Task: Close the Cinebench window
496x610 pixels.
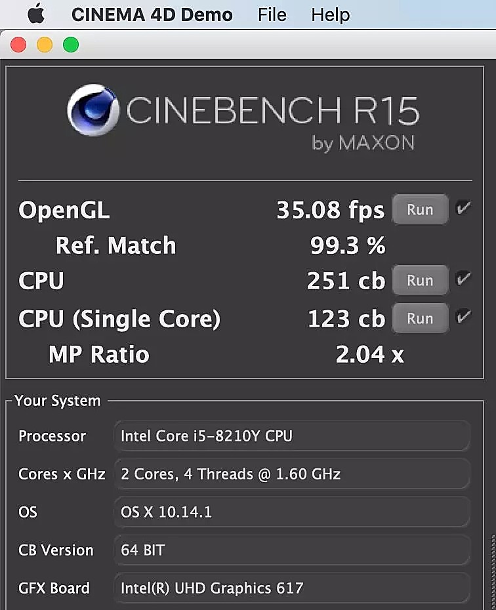Action: coord(18,45)
